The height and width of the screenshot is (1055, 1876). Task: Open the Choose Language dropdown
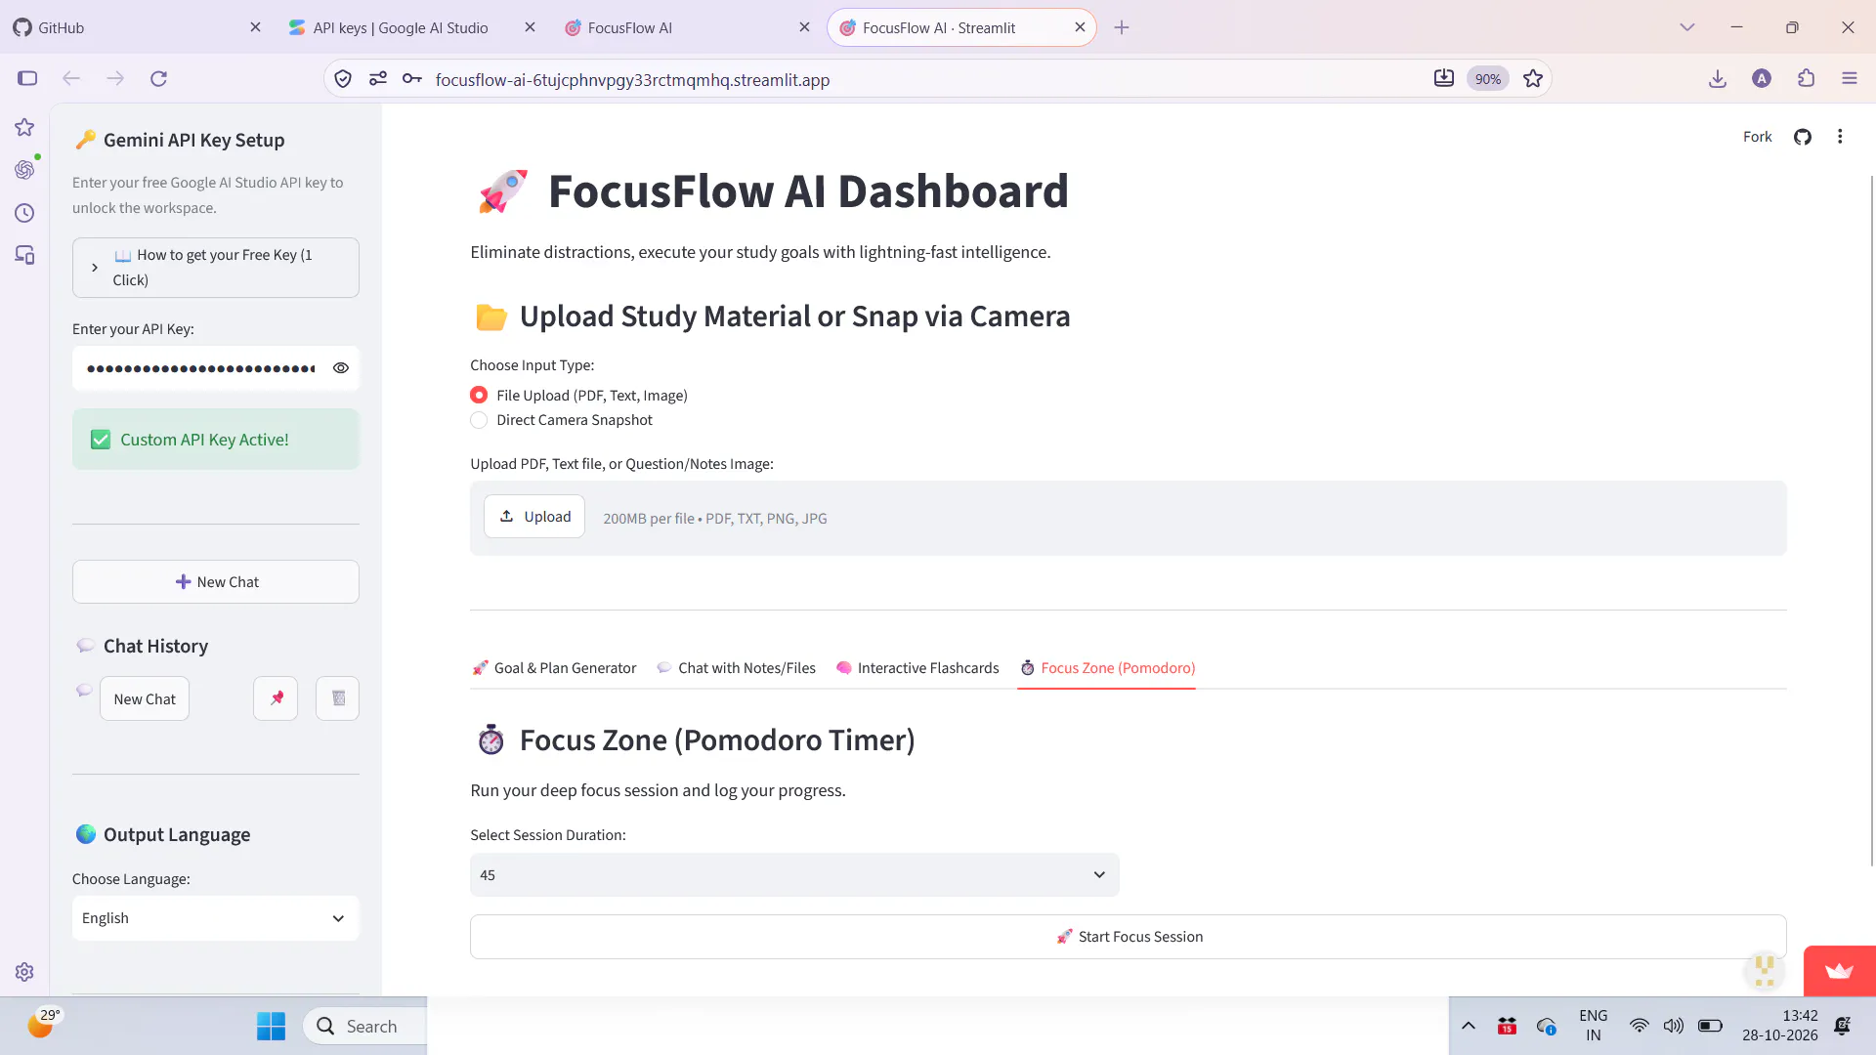point(216,918)
